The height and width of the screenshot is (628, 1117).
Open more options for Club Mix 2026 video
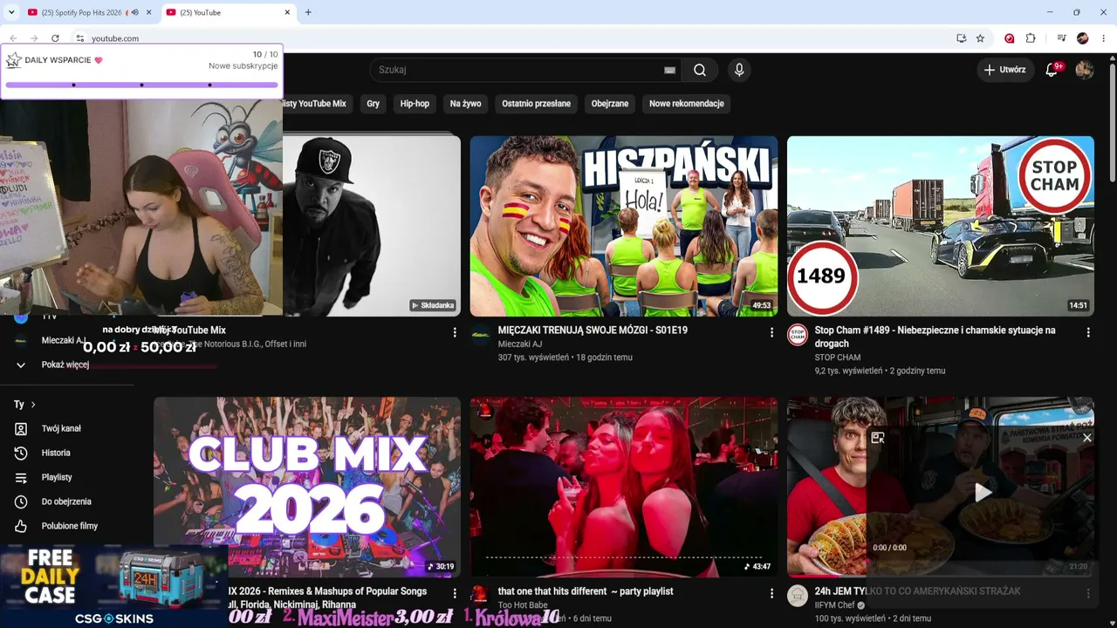coord(455,593)
